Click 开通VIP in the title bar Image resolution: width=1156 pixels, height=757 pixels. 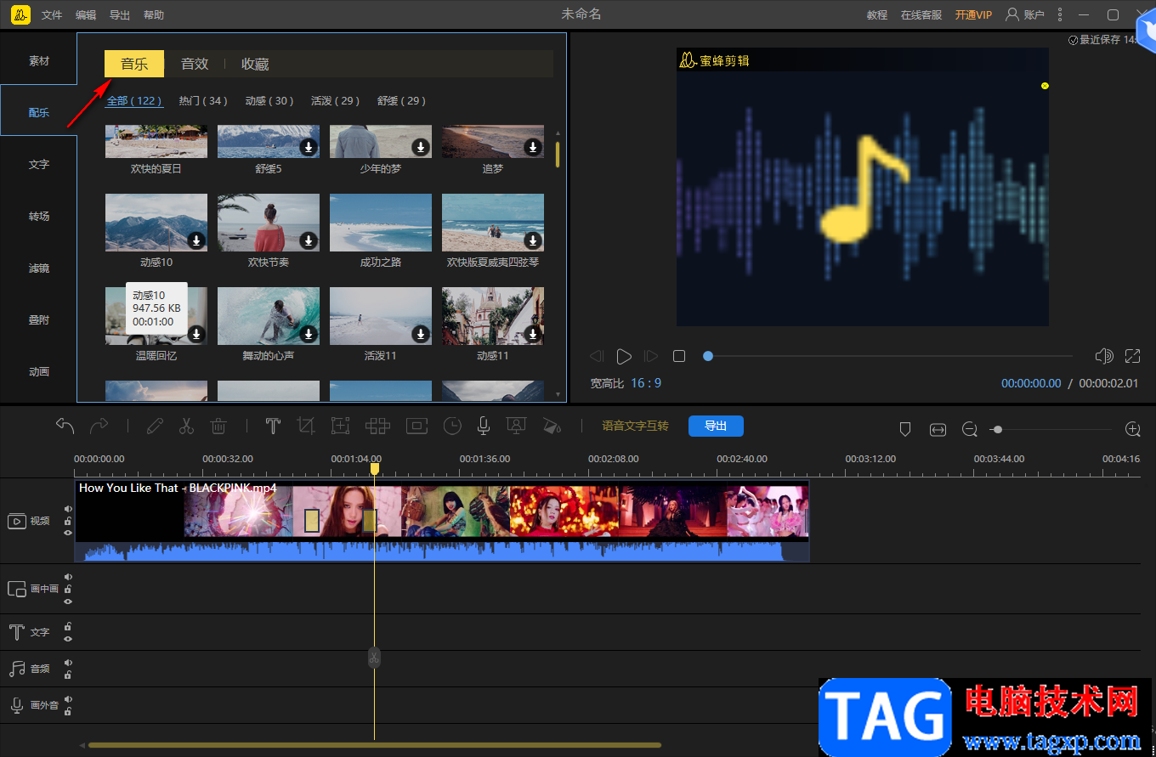click(x=973, y=15)
